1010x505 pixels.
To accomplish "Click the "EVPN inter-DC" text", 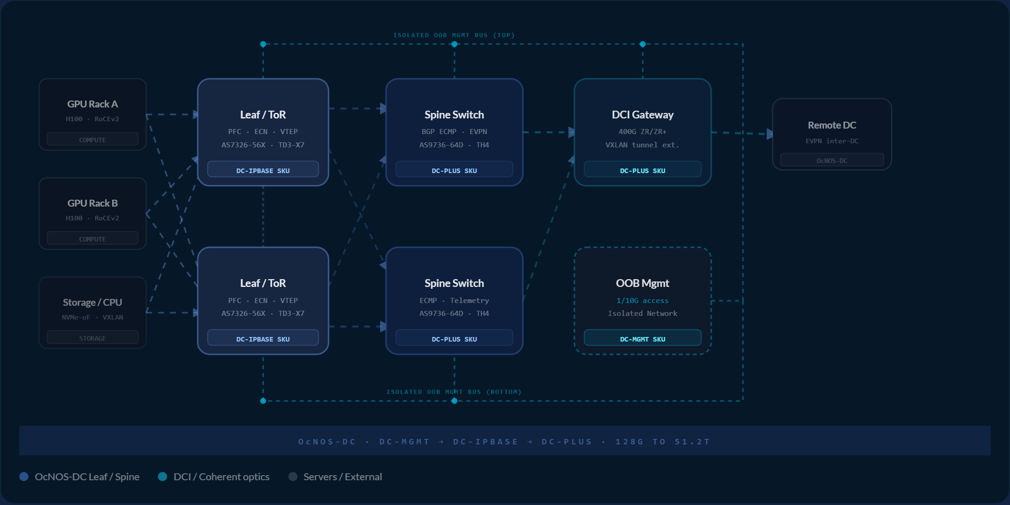I will point(832,141).
